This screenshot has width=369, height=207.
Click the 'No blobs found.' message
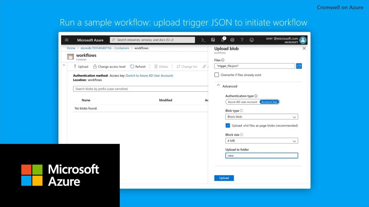[86, 108]
